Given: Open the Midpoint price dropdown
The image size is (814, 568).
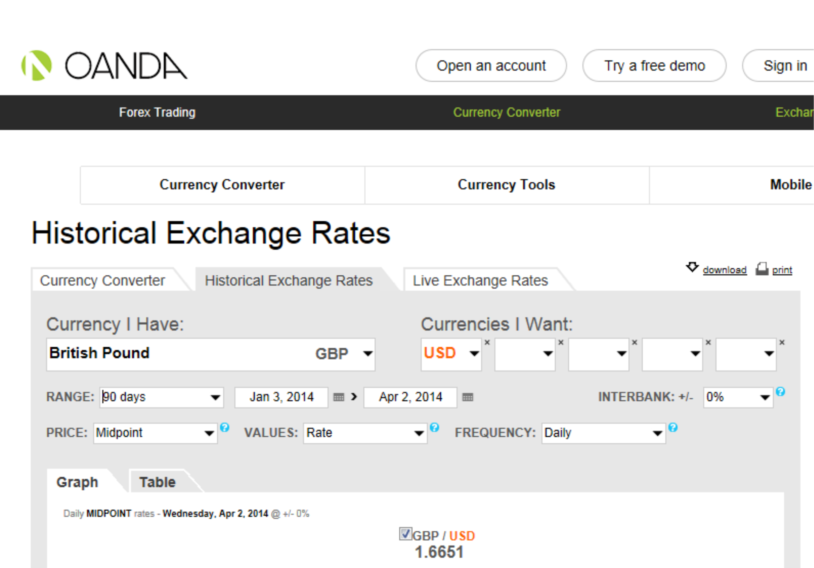Looking at the screenshot, I should [x=209, y=433].
